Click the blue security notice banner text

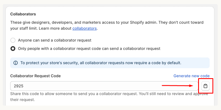101,63
